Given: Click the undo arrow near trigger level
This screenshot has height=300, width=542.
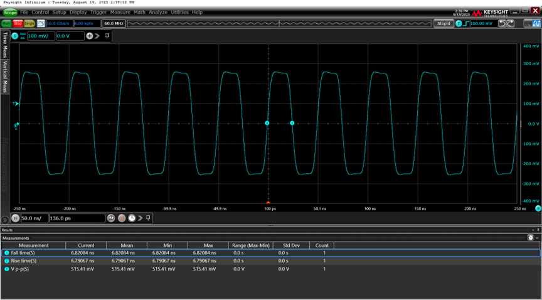Looking at the screenshot, I should click(502, 23).
